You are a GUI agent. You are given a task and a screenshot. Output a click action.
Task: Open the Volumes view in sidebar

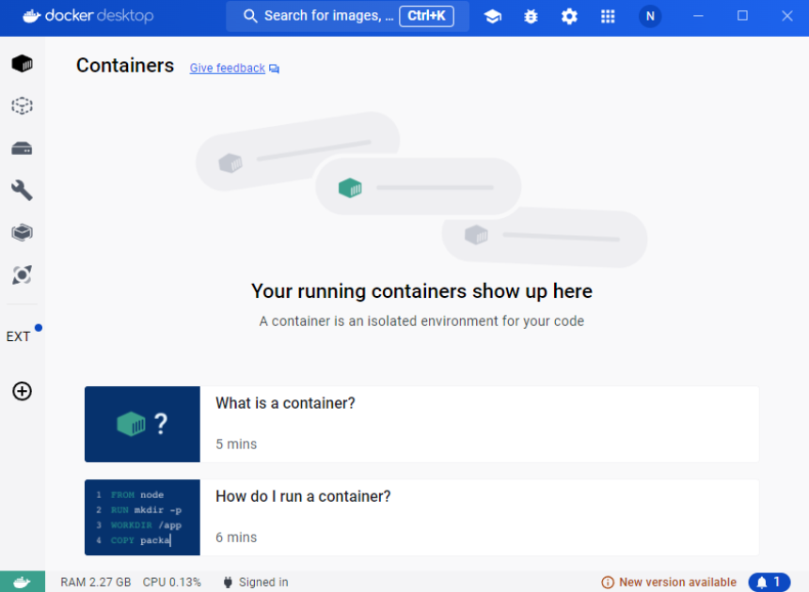coord(23,148)
